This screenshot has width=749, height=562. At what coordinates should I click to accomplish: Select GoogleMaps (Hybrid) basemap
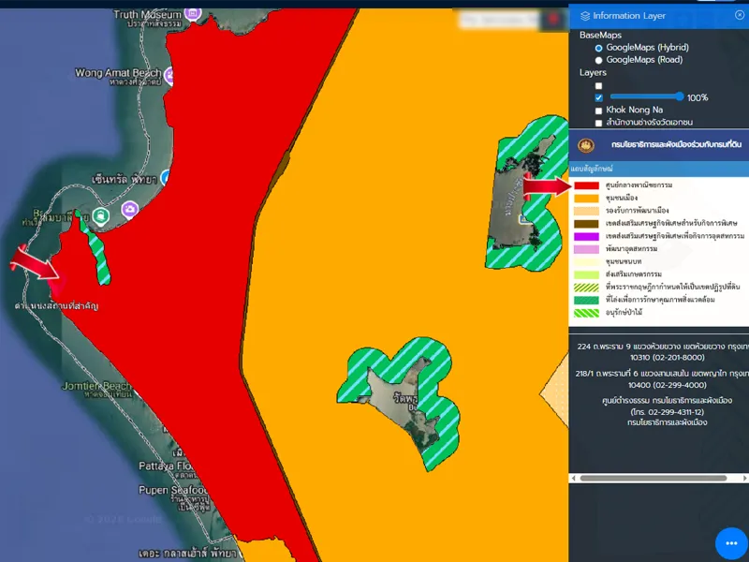[599, 48]
